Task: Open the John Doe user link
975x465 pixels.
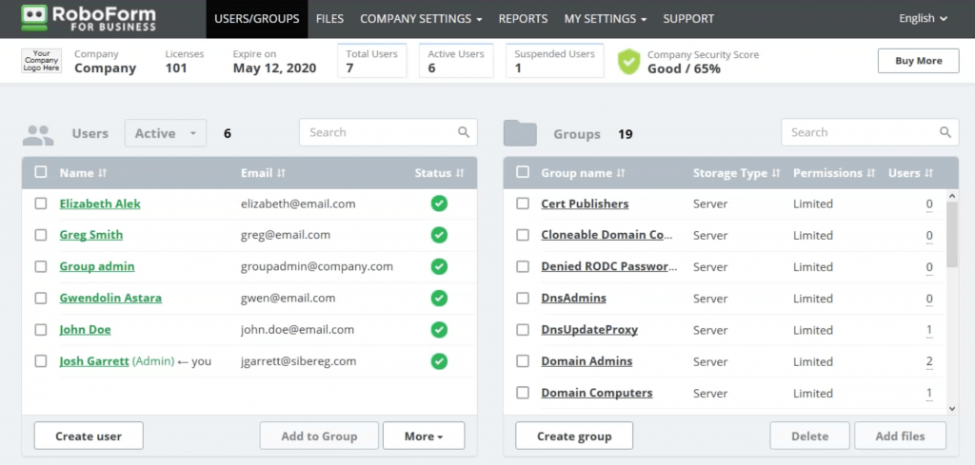Action: (85, 330)
